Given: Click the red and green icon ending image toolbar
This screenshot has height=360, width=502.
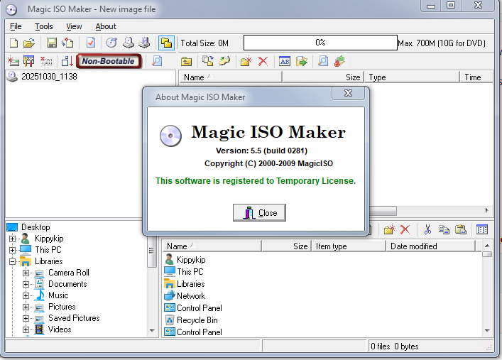Looking at the screenshot, I should click(x=339, y=61).
